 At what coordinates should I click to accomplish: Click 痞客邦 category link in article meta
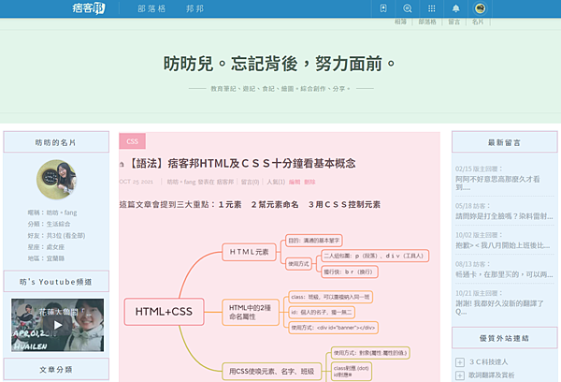[x=225, y=182]
